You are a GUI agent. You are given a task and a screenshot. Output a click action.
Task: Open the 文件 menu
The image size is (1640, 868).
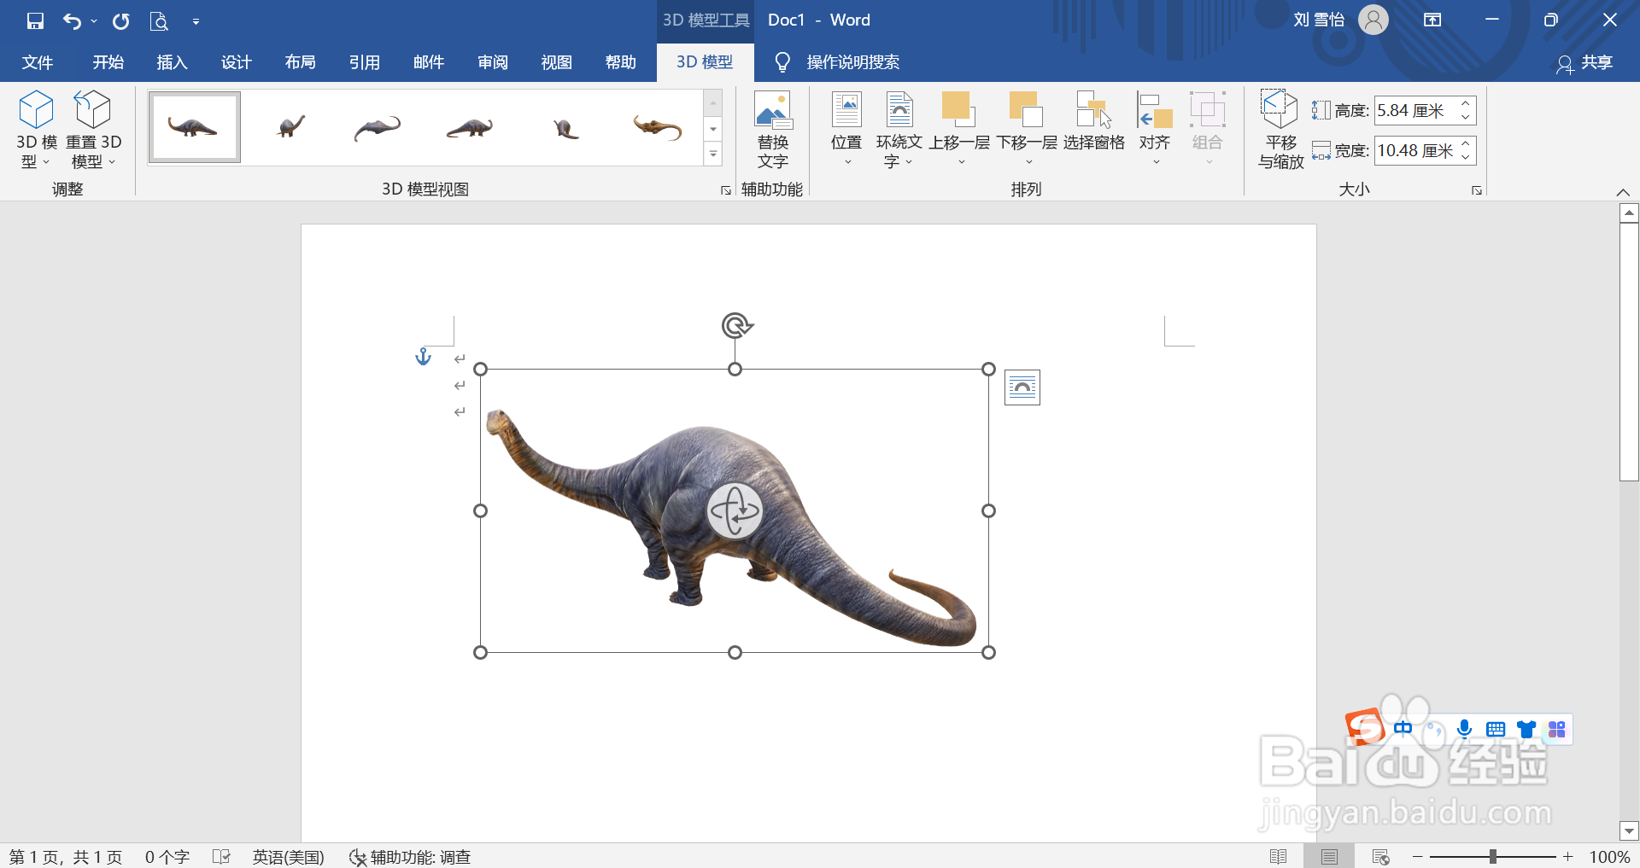click(37, 61)
